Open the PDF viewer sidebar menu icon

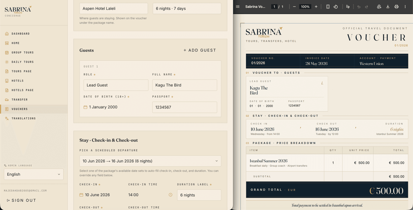pos(238,7)
